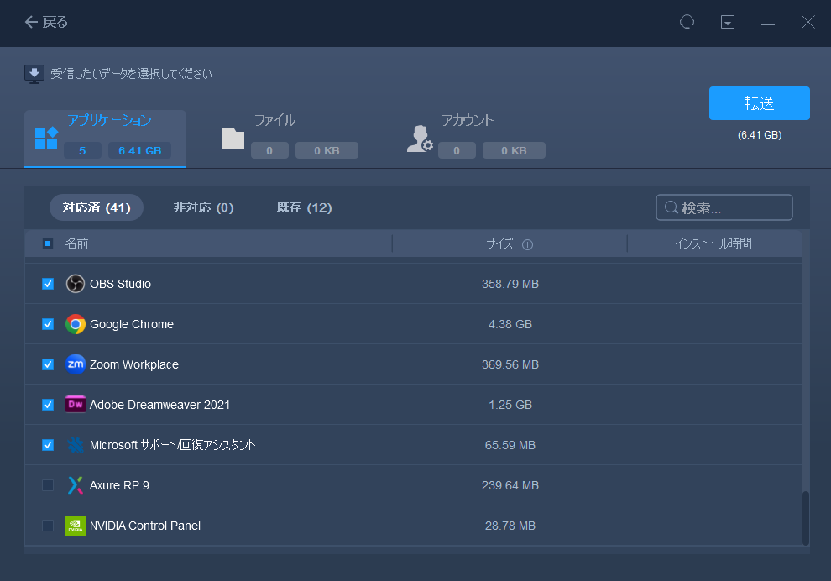Check the NVIDIA Control Panel checkbox
Image resolution: width=831 pixels, height=581 pixels.
tap(48, 526)
